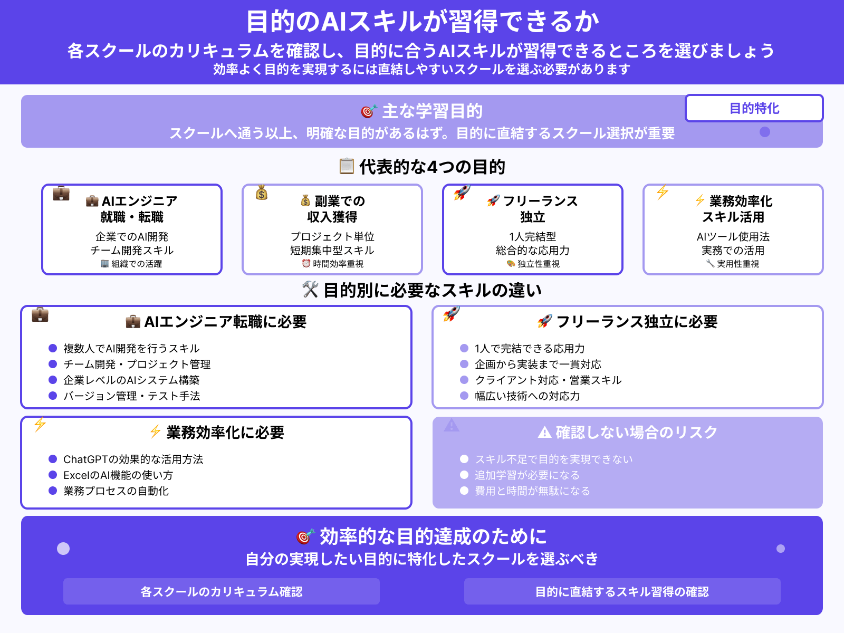Click the text 費用と時間が無駄になる

[x=532, y=491]
